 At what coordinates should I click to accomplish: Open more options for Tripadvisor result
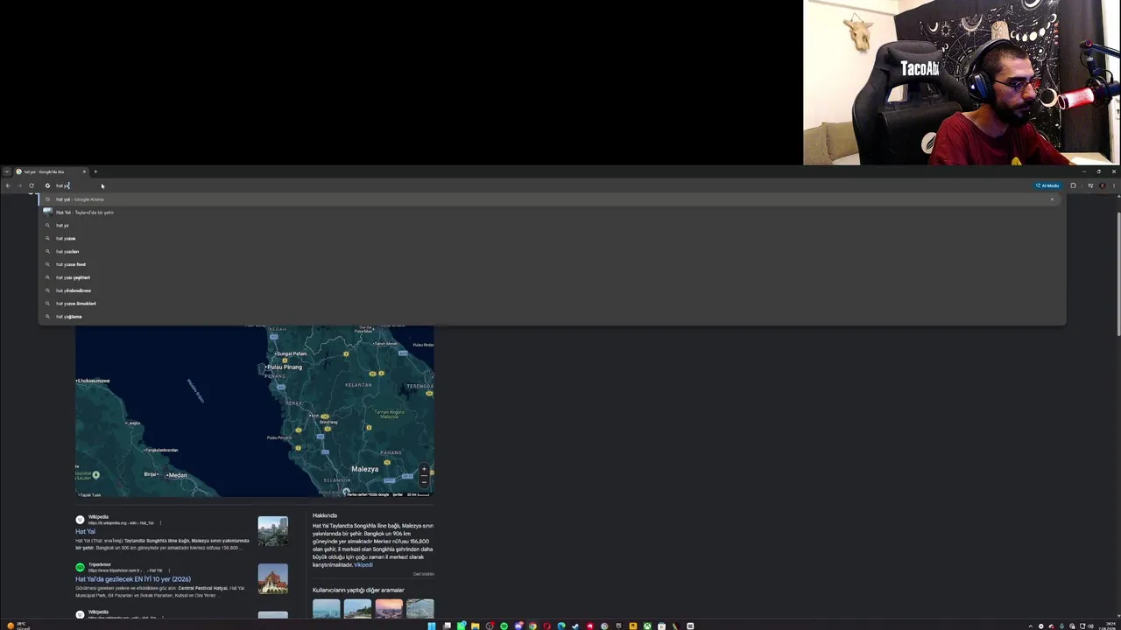pyautogui.click(x=169, y=570)
